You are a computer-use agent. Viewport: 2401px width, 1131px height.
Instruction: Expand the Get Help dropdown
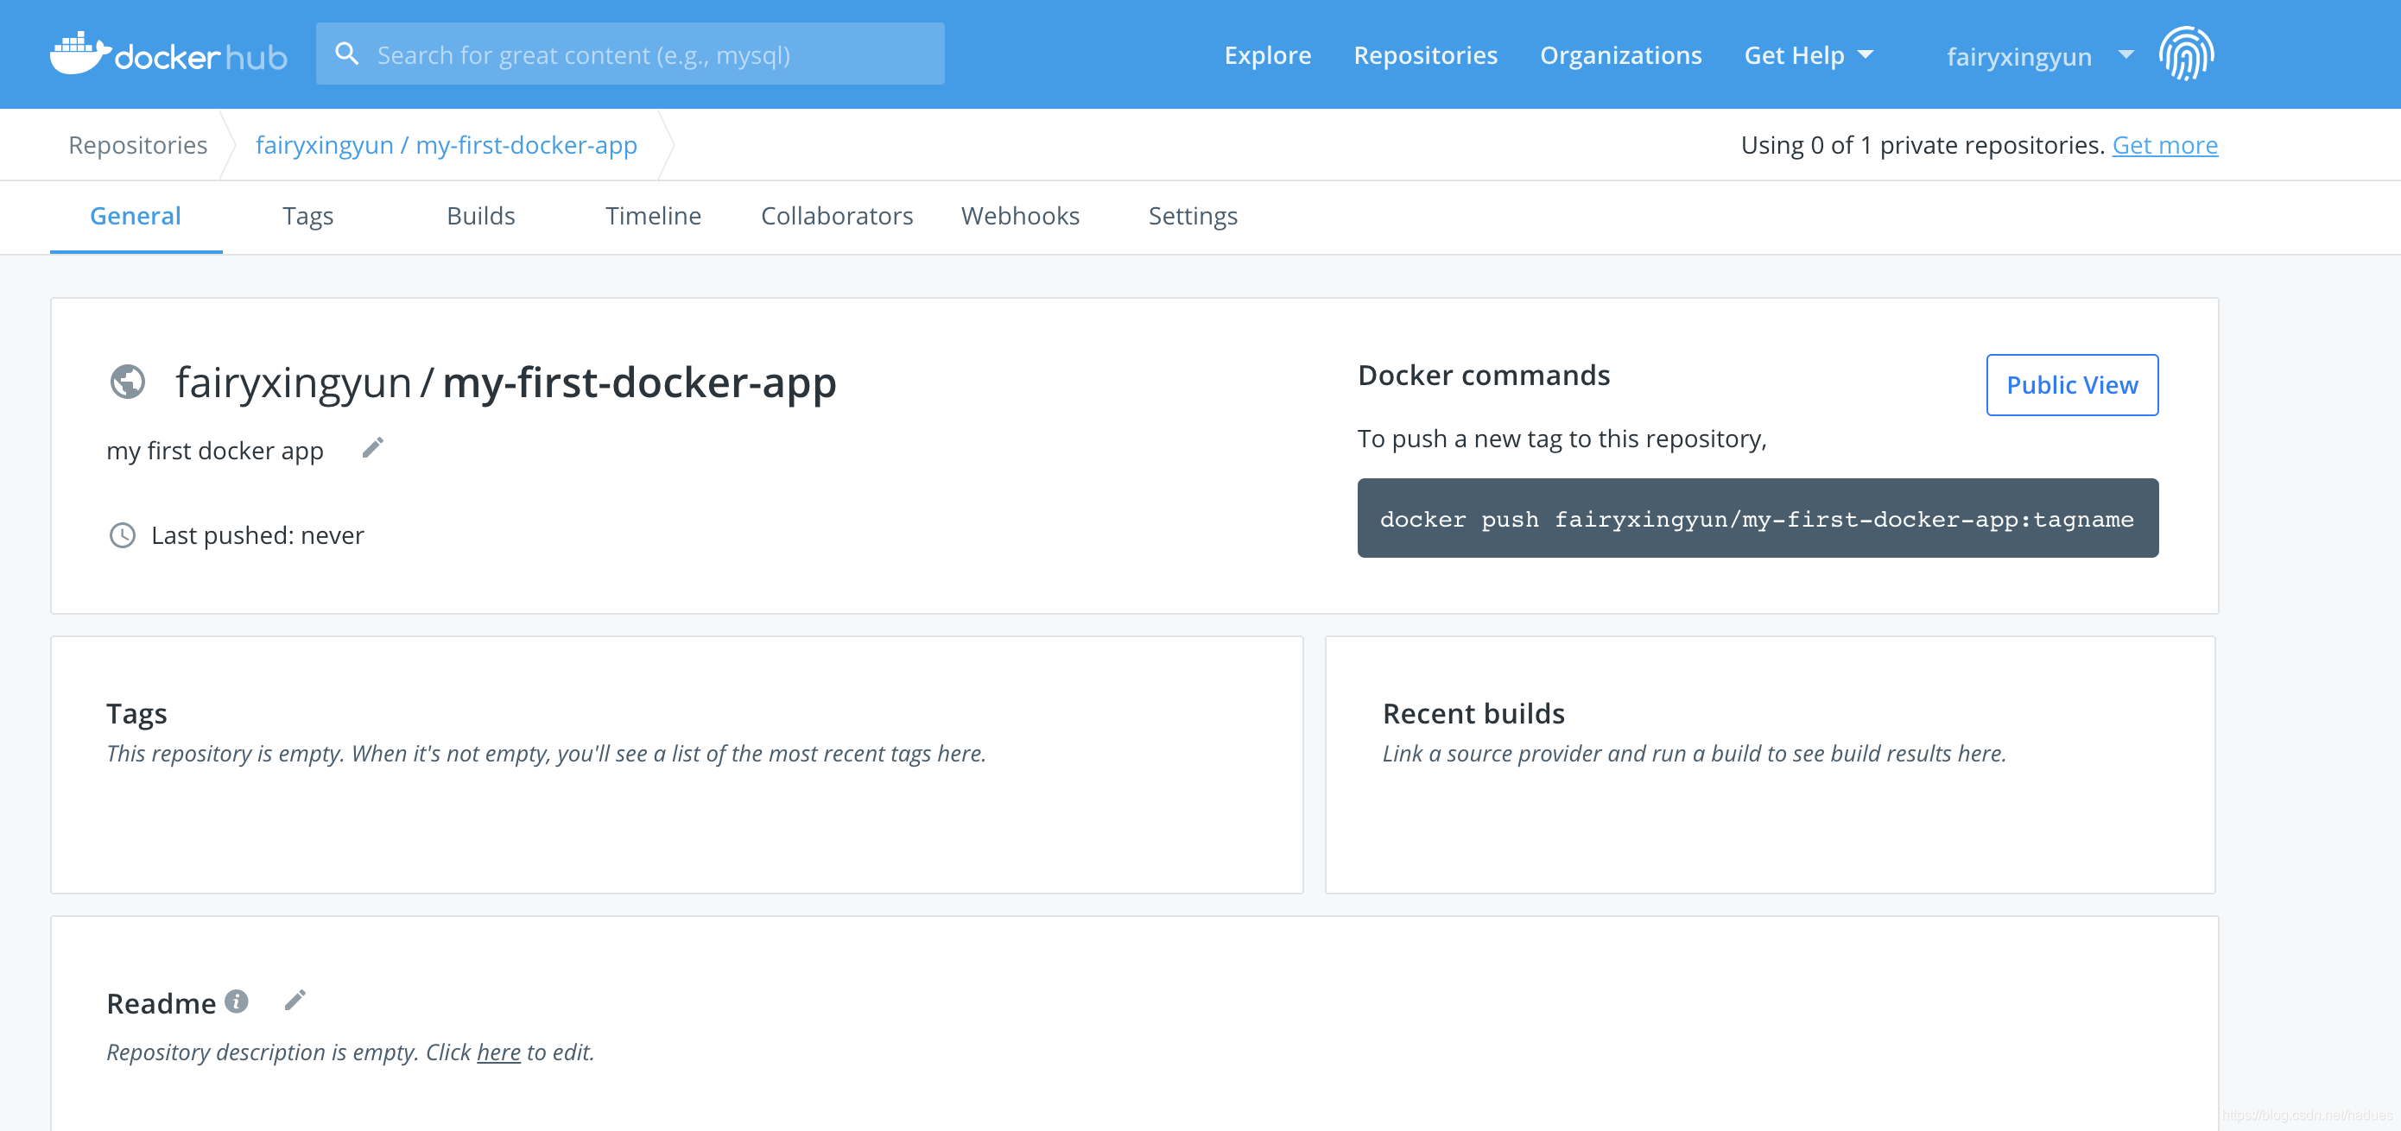click(x=1809, y=55)
